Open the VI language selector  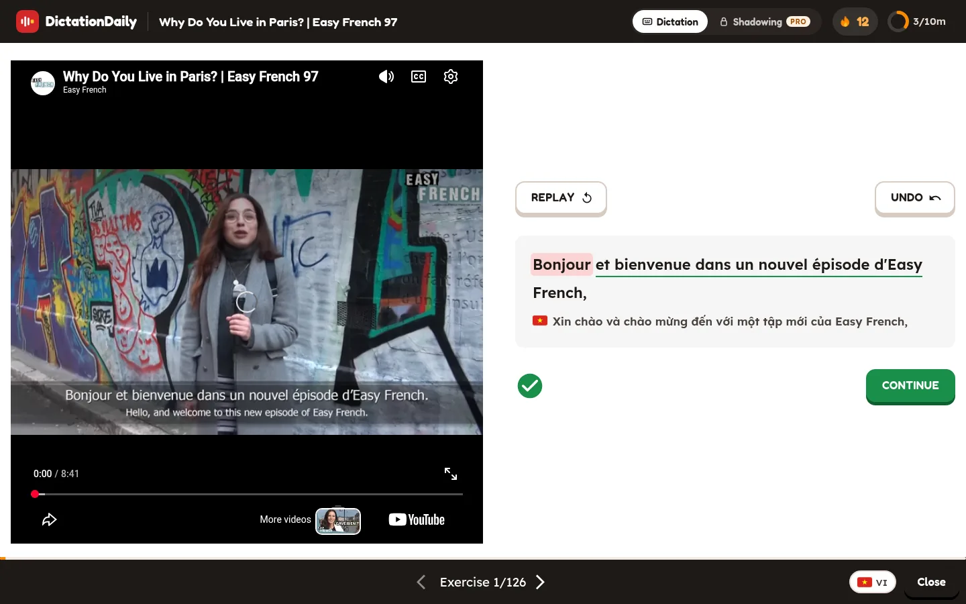(x=872, y=582)
